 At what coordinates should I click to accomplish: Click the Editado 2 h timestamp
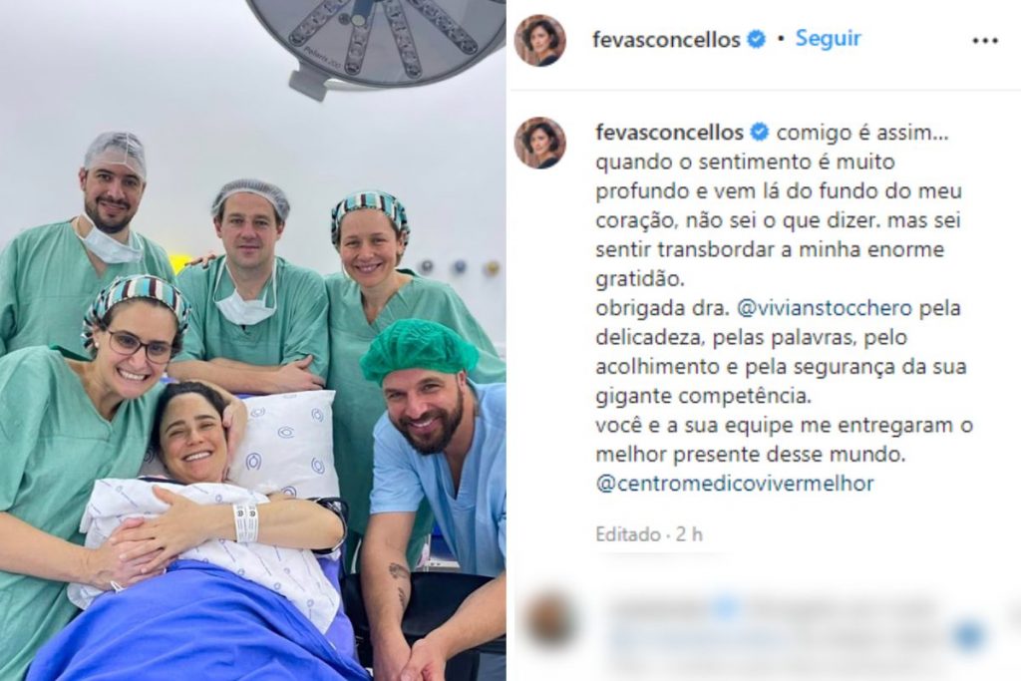tap(649, 534)
